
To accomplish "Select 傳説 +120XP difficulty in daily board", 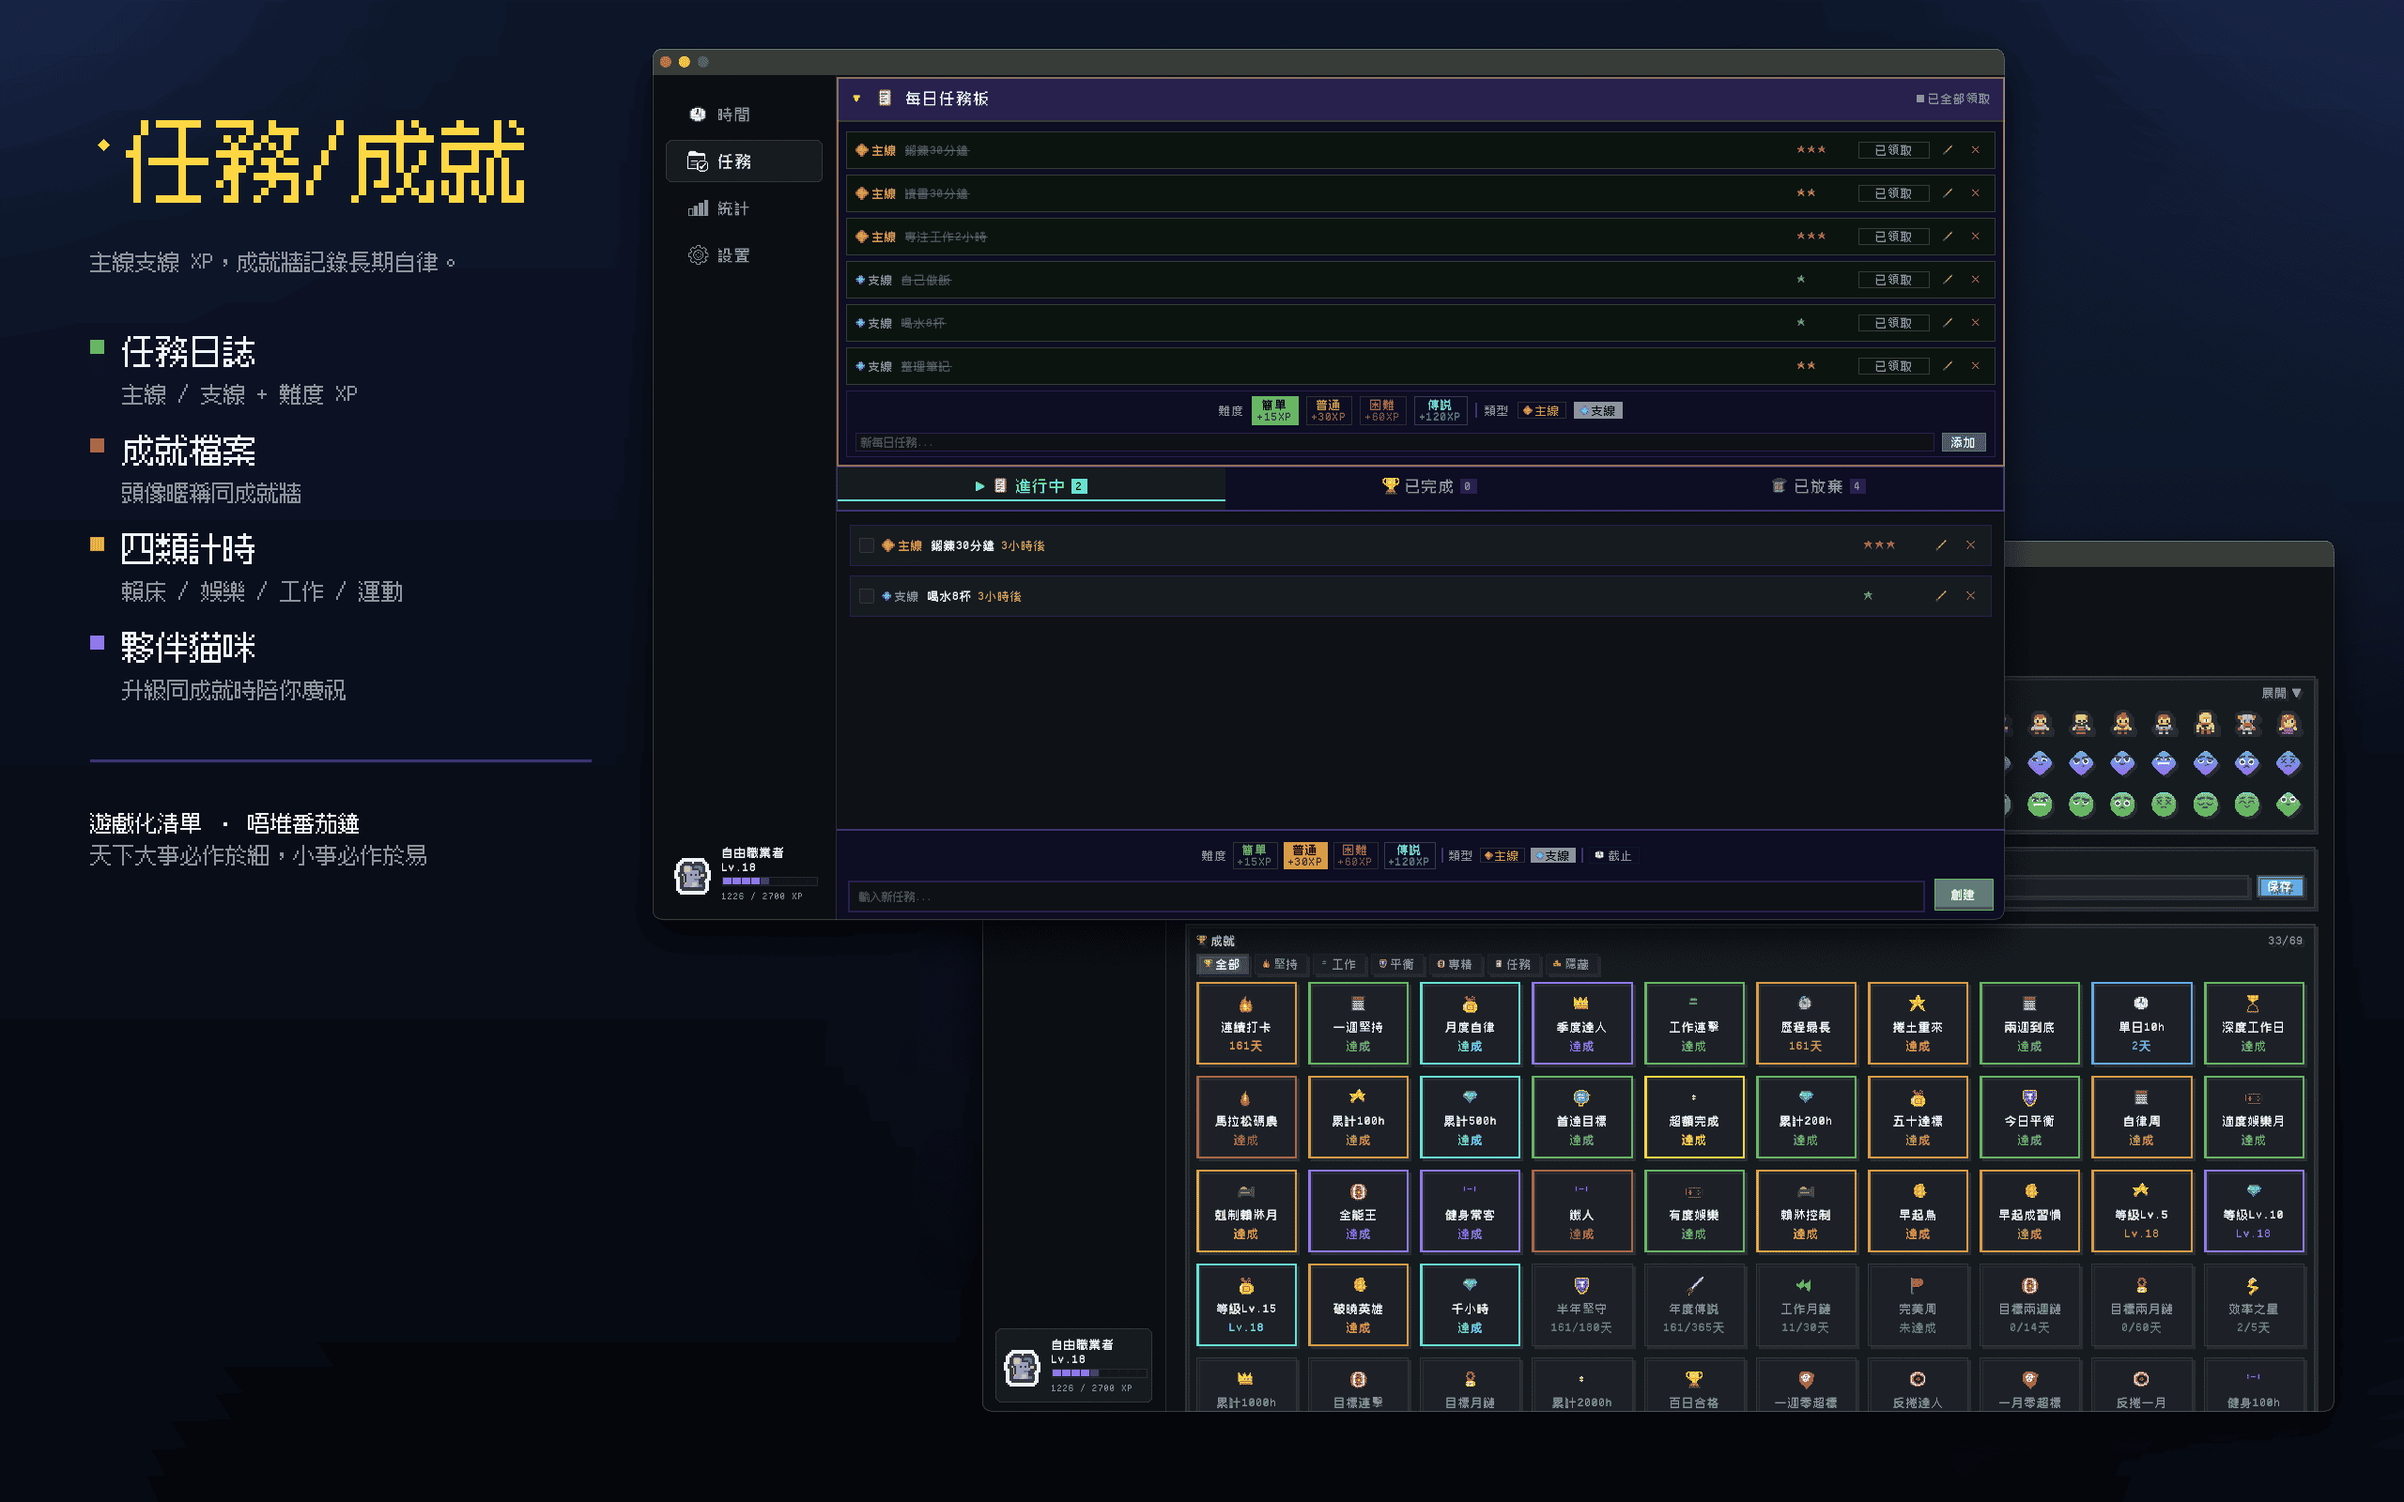I will point(1439,410).
